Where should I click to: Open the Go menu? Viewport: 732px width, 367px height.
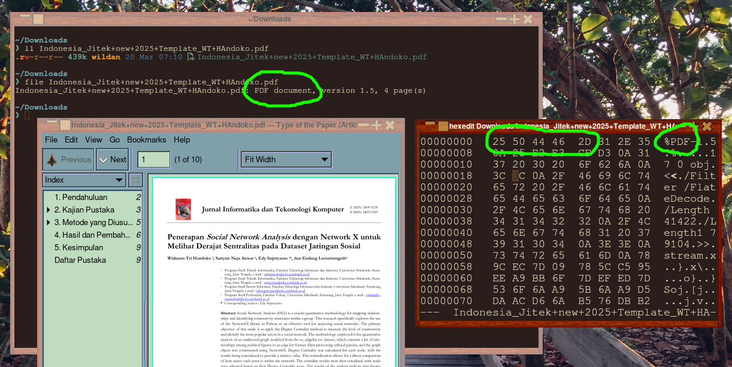114,139
